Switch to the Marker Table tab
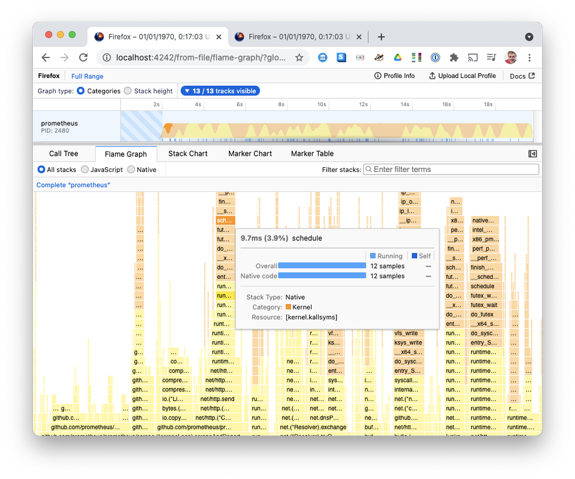575x479 pixels. coord(311,153)
